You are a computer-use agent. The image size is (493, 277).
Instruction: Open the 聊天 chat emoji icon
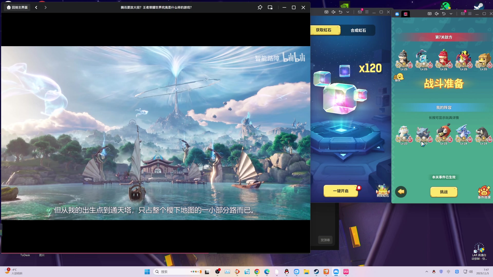point(398,77)
